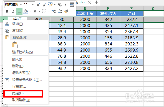Image resolution: width=164 pixels, height=107 pixels.
Task: Click decrease decimal icon
Action: (60, 11)
